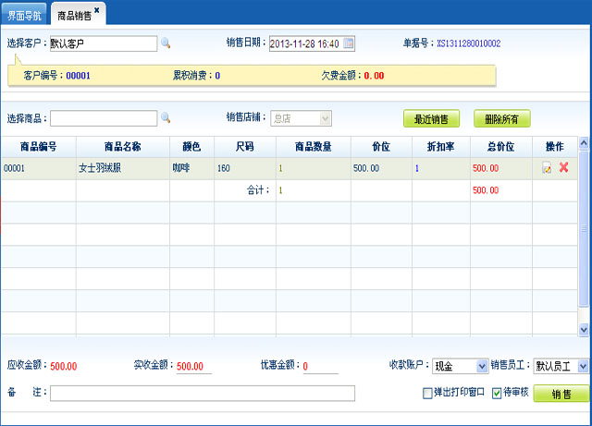
Task: Click the 最近销售 button
Action: tap(431, 119)
